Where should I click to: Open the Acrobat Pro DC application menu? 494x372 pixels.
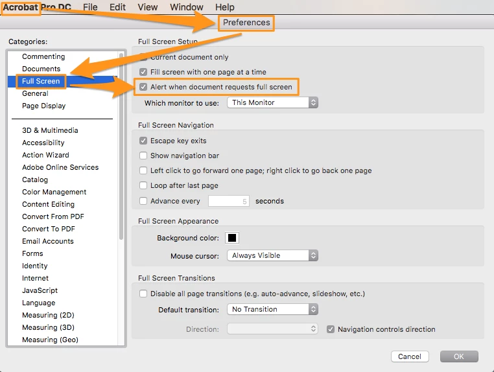pos(37,7)
